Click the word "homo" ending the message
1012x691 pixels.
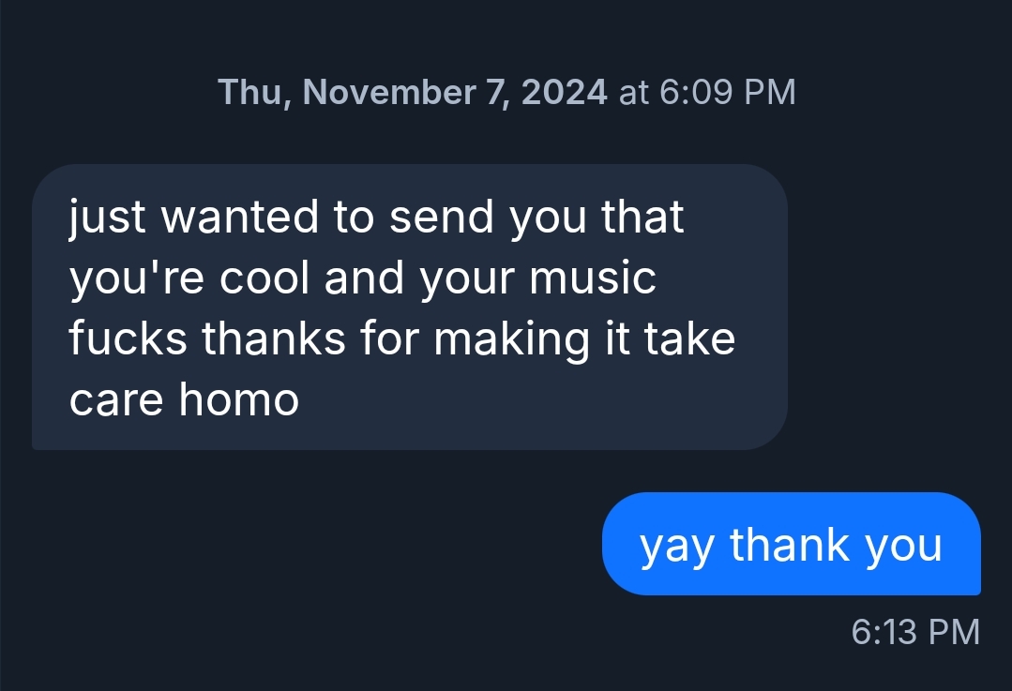pos(238,400)
